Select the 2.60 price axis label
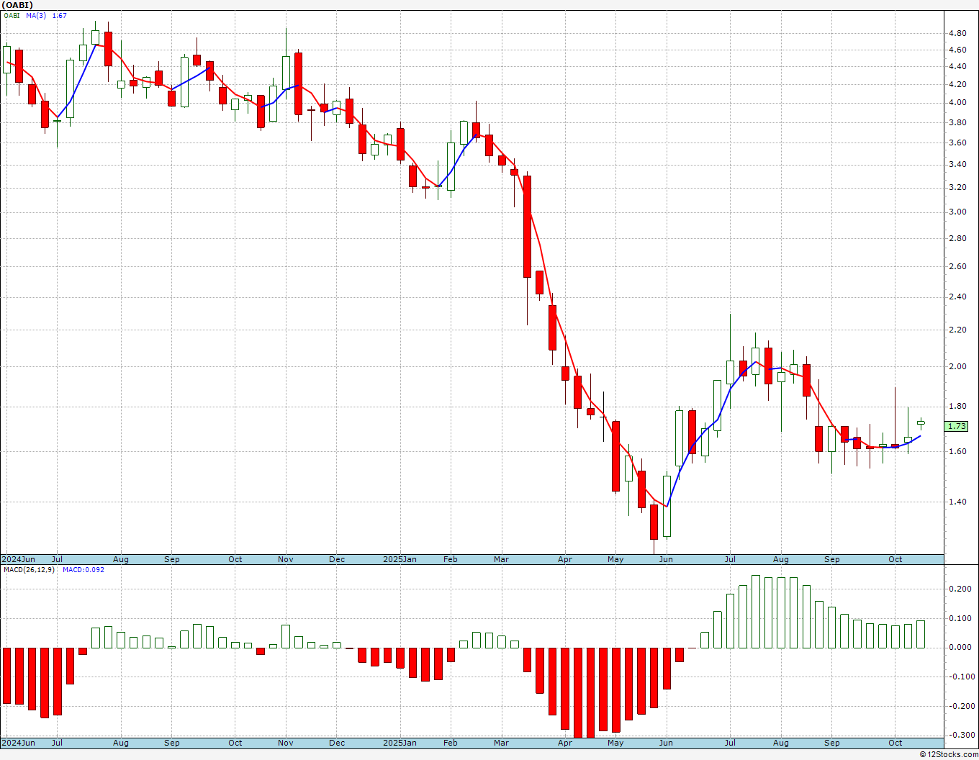The width and height of the screenshot is (979, 760). (x=957, y=266)
